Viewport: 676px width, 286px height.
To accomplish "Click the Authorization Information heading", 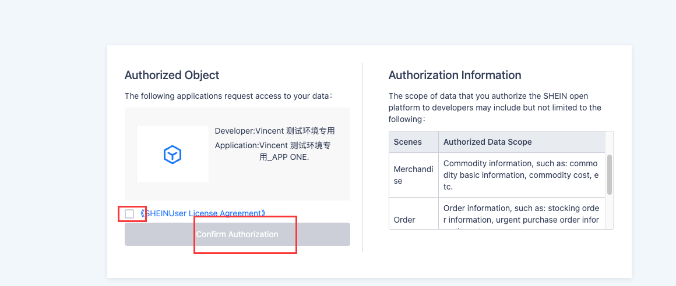I will (x=455, y=75).
